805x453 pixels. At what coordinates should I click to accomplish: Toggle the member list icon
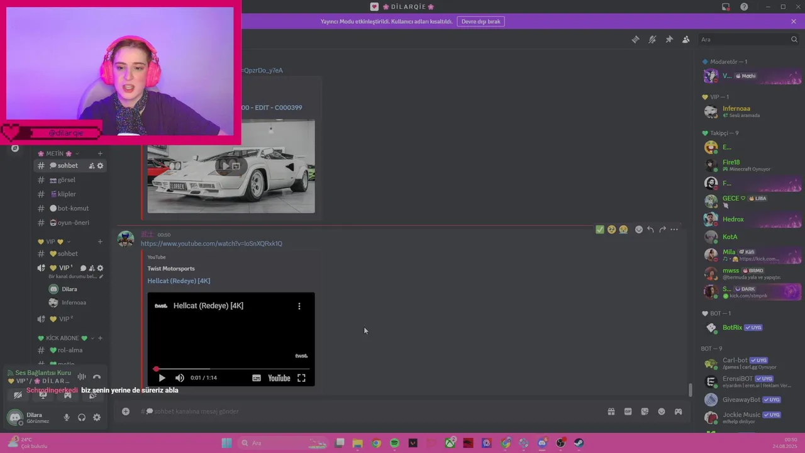tap(686, 39)
